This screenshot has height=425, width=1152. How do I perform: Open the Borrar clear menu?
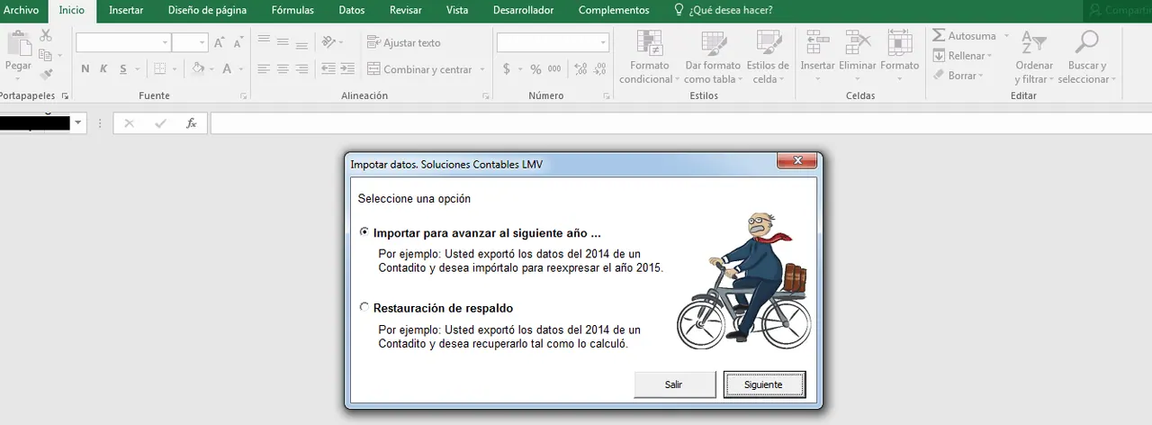coord(957,76)
